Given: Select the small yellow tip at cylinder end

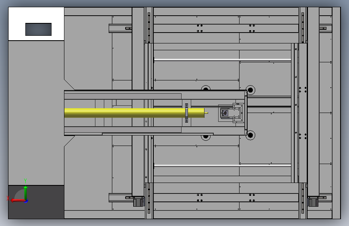Looking at the screenshot, I should point(207,113).
